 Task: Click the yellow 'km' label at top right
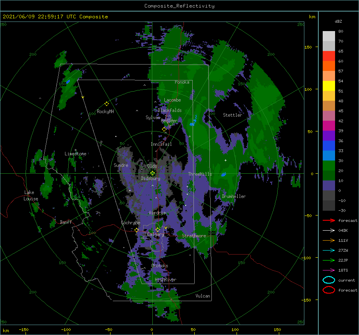tap(312, 17)
